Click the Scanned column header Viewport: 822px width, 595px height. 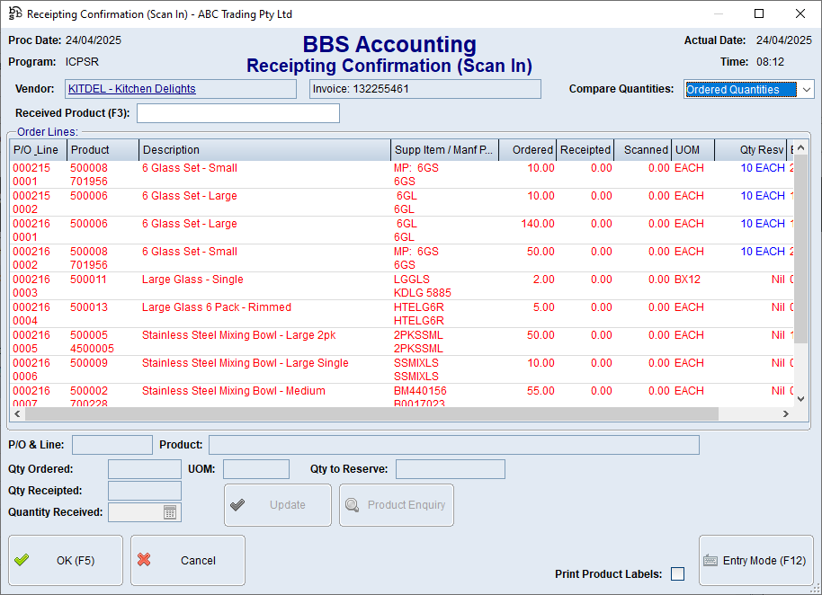pyautogui.click(x=643, y=150)
